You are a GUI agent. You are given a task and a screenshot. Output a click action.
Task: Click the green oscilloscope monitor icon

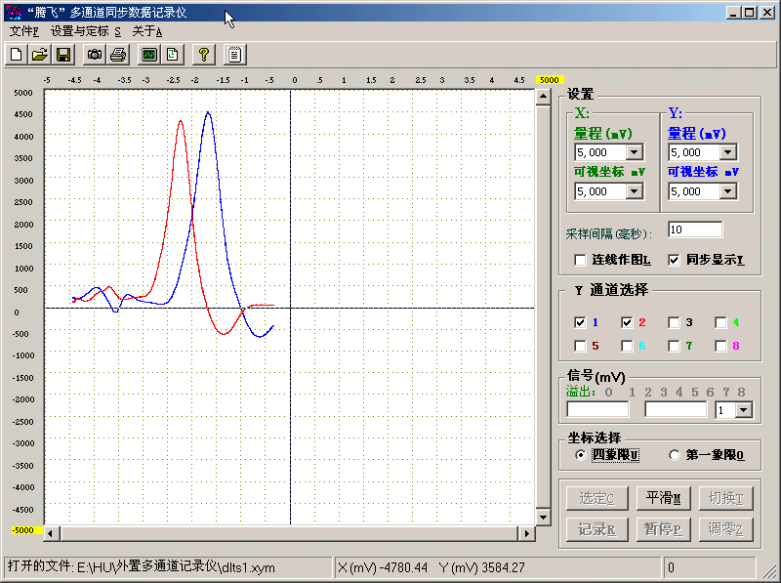point(148,55)
